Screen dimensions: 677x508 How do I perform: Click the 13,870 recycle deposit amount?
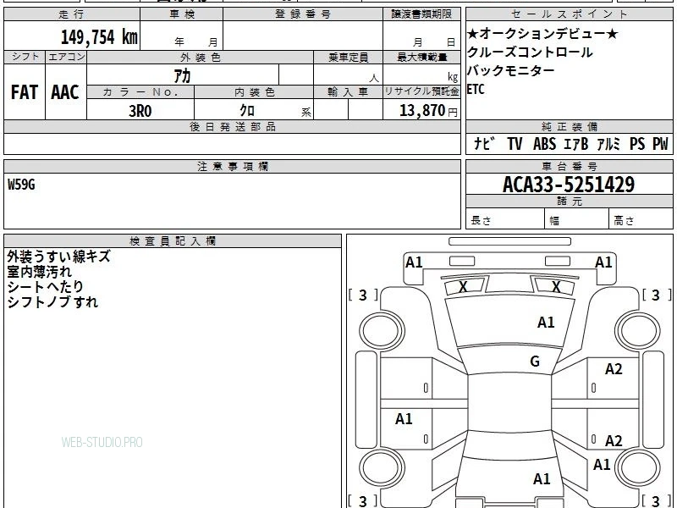422,111
